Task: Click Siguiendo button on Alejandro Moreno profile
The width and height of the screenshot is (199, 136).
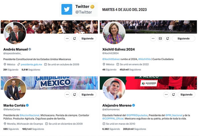Action: click(x=186, y=95)
